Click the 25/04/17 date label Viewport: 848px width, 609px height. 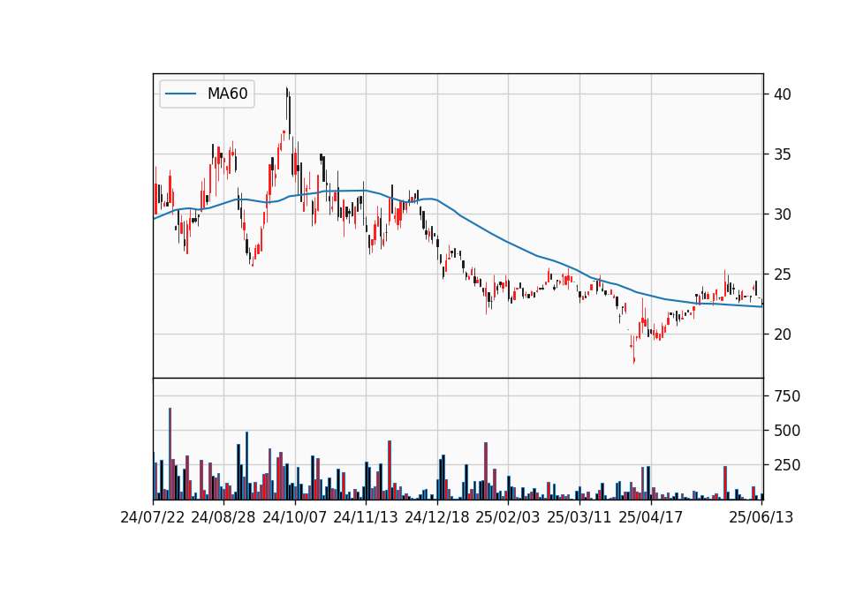click(651, 517)
